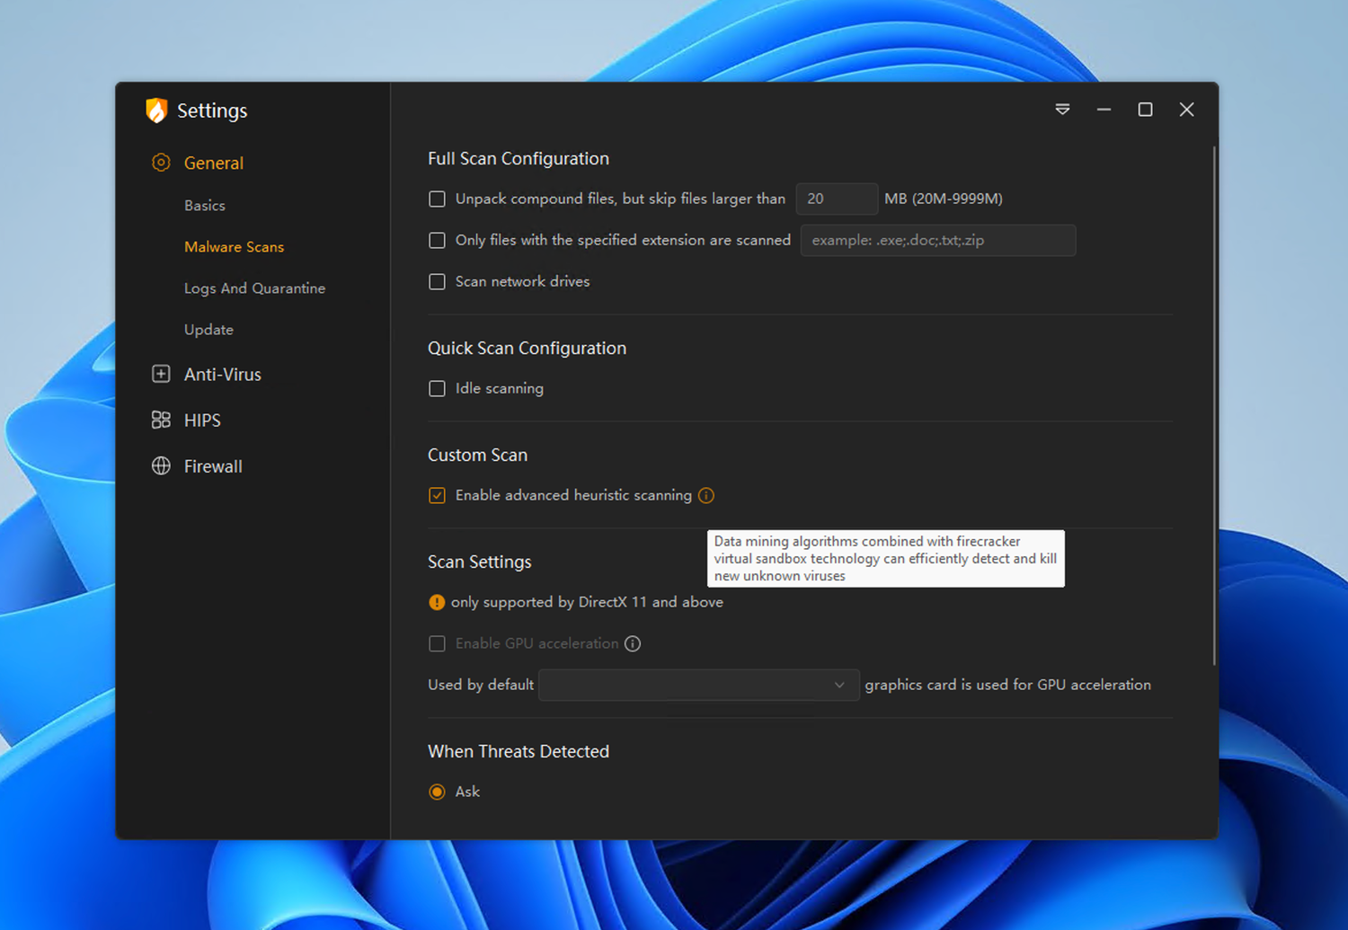This screenshot has height=930, width=1348.
Task: Click the General gear icon
Action: click(161, 163)
